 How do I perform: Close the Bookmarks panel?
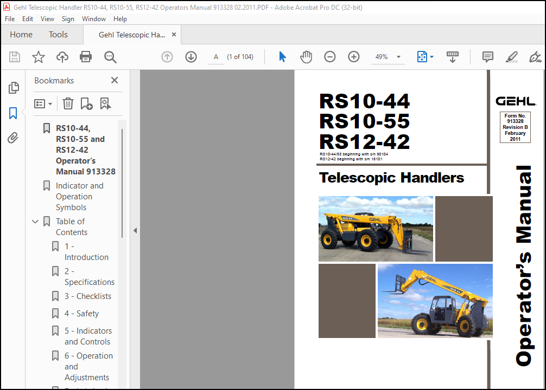click(x=114, y=80)
